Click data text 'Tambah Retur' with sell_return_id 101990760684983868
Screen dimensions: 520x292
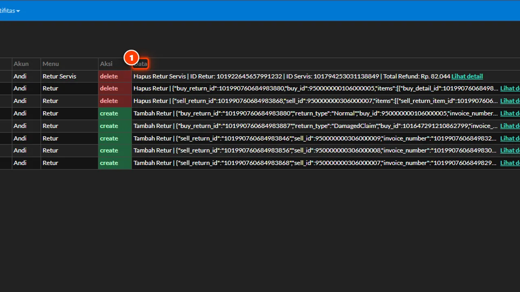(x=315, y=163)
